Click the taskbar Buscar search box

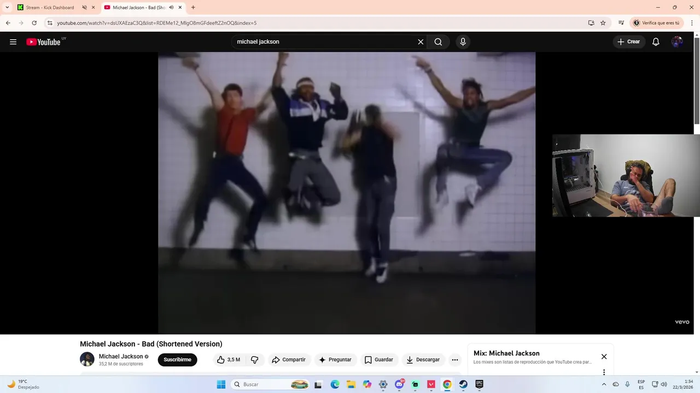click(x=271, y=384)
